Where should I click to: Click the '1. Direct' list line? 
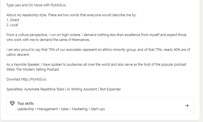pos(13,20)
